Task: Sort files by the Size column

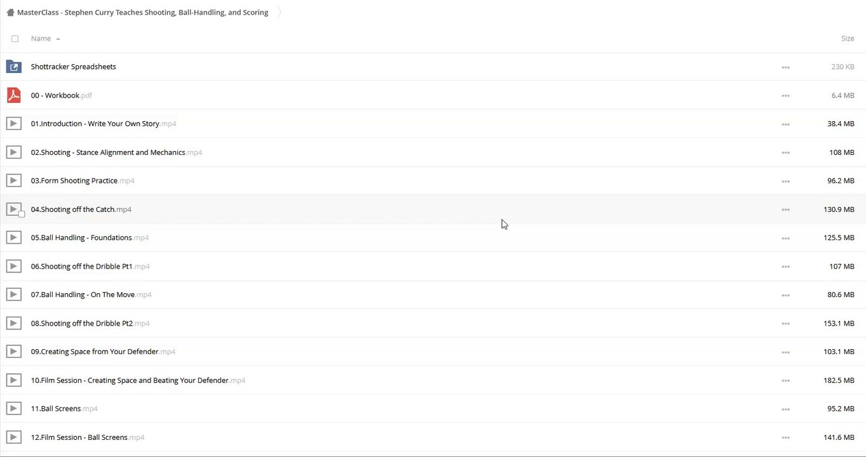Action: (x=848, y=39)
